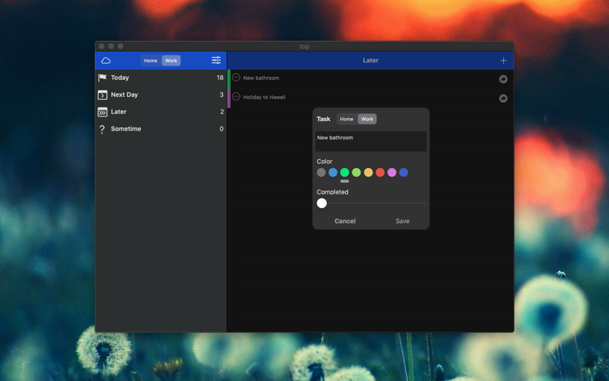Open the Sometime list

pyautogui.click(x=161, y=129)
